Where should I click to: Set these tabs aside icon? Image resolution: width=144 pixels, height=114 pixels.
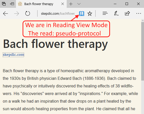pyautogui.click(x=12, y=4)
